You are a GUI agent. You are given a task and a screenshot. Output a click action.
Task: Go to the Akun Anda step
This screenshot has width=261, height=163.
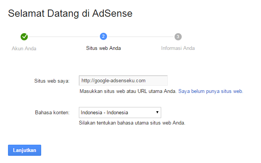(24, 48)
